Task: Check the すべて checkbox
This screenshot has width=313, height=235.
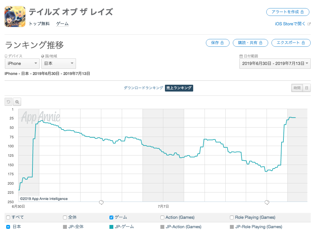Action: [x=8, y=217]
